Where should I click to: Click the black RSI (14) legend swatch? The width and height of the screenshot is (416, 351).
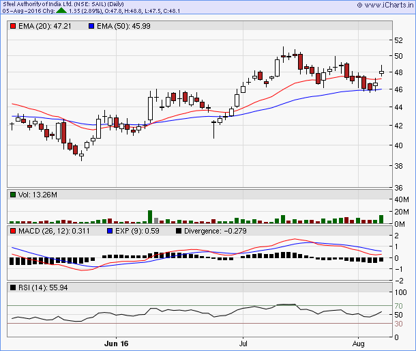point(13,287)
